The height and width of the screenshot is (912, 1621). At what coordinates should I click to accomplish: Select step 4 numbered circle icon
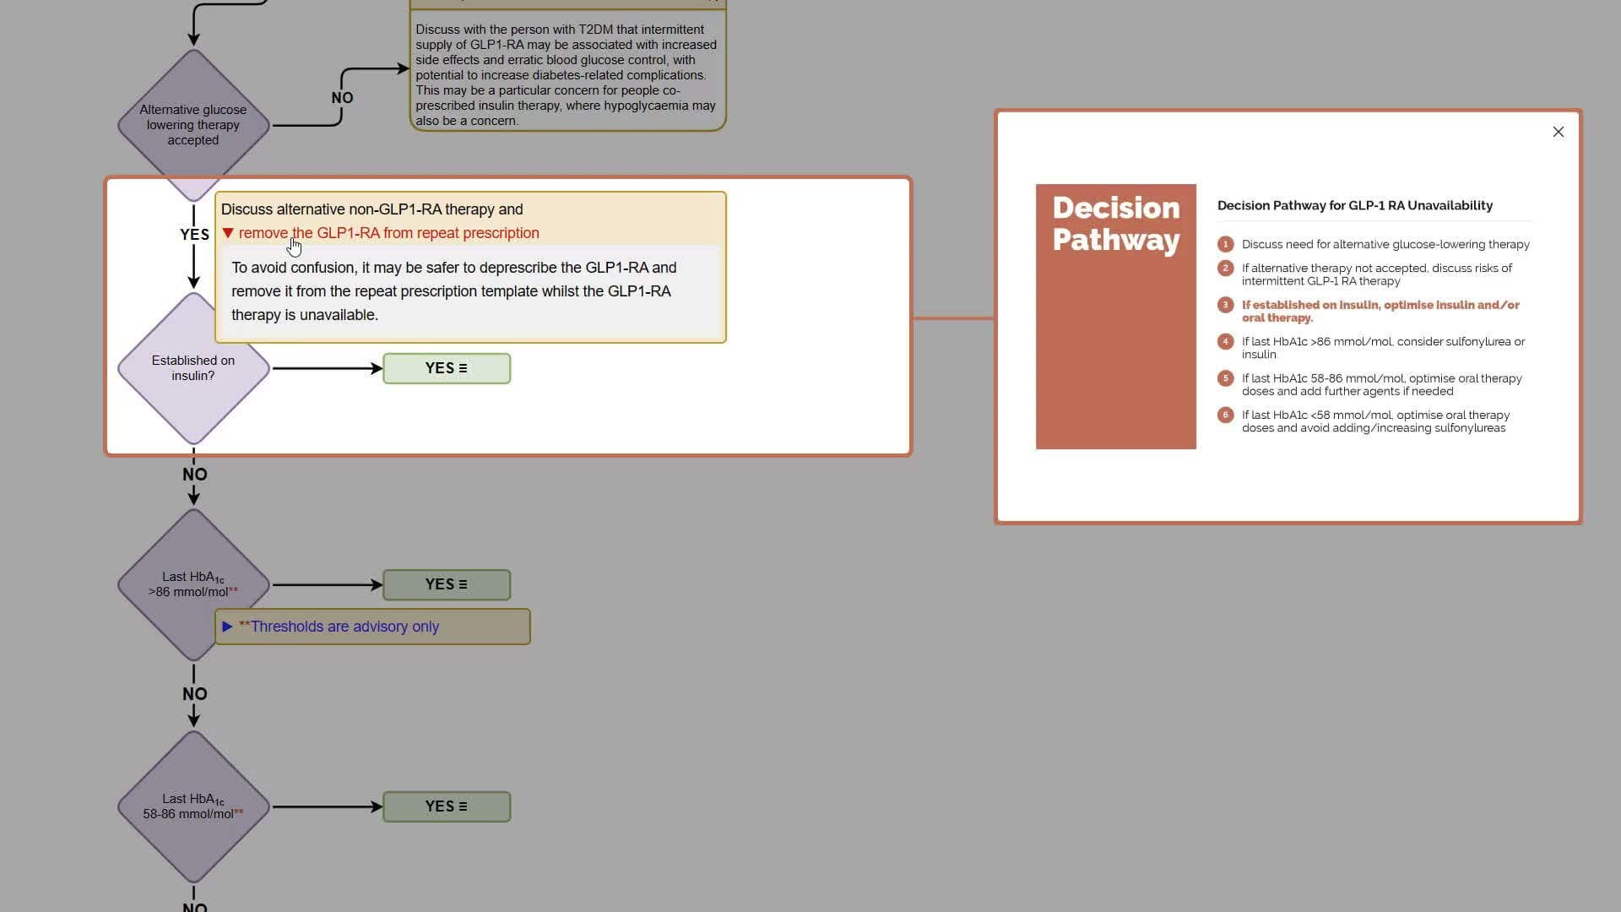tap(1225, 342)
